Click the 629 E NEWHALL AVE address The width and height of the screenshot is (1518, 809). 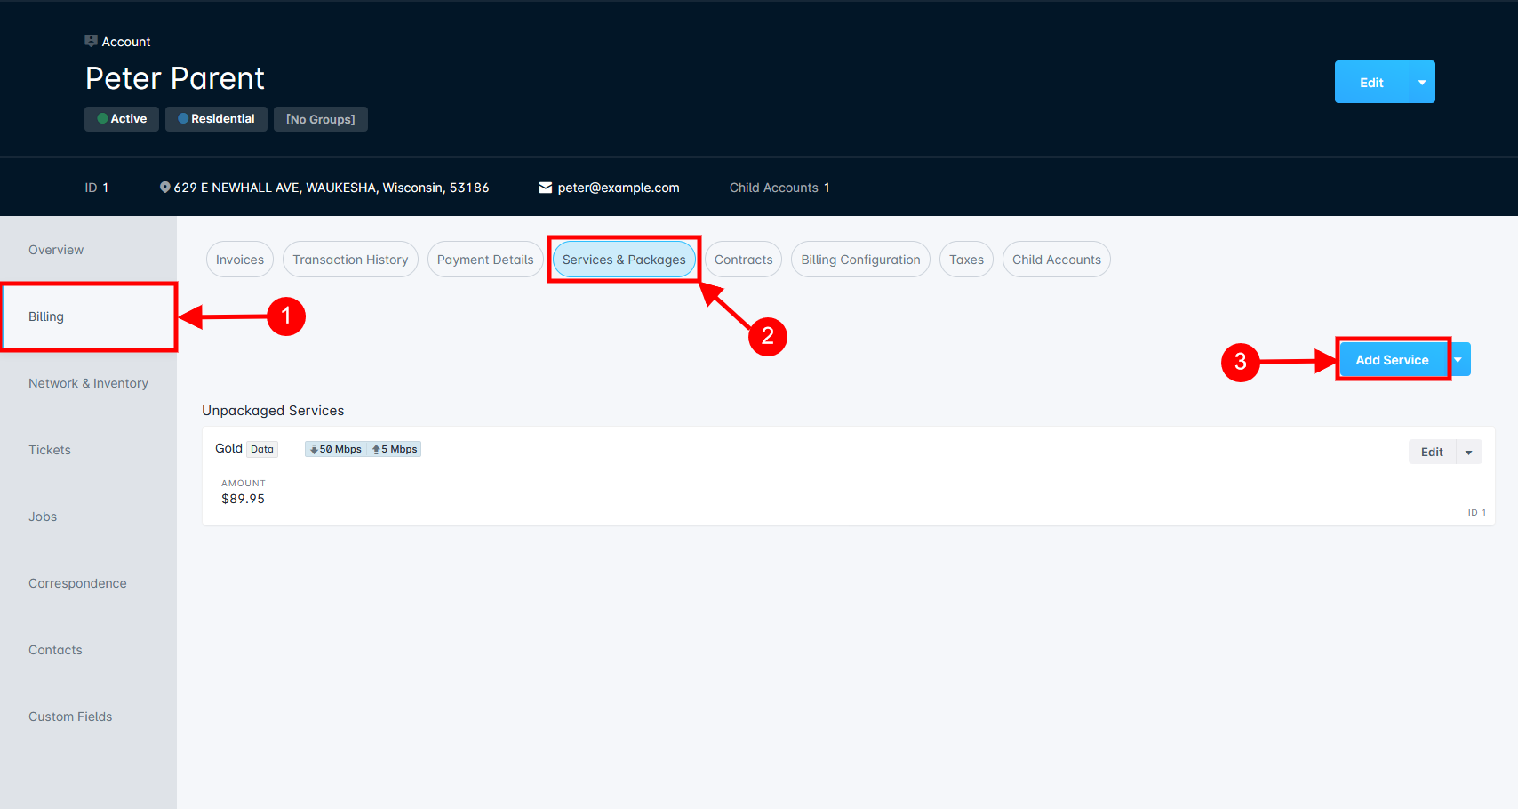pyautogui.click(x=332, y=188)
